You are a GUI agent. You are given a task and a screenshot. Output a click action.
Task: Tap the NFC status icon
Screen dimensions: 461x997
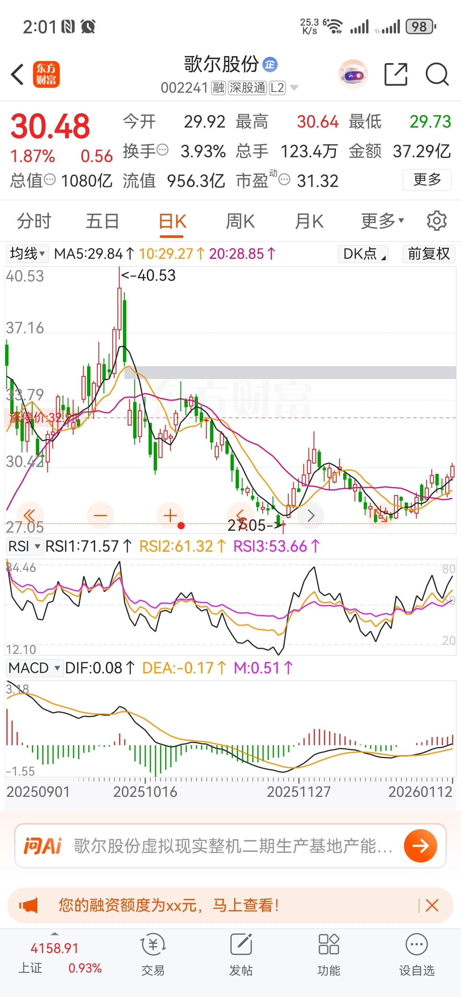[x=68, y=27]
